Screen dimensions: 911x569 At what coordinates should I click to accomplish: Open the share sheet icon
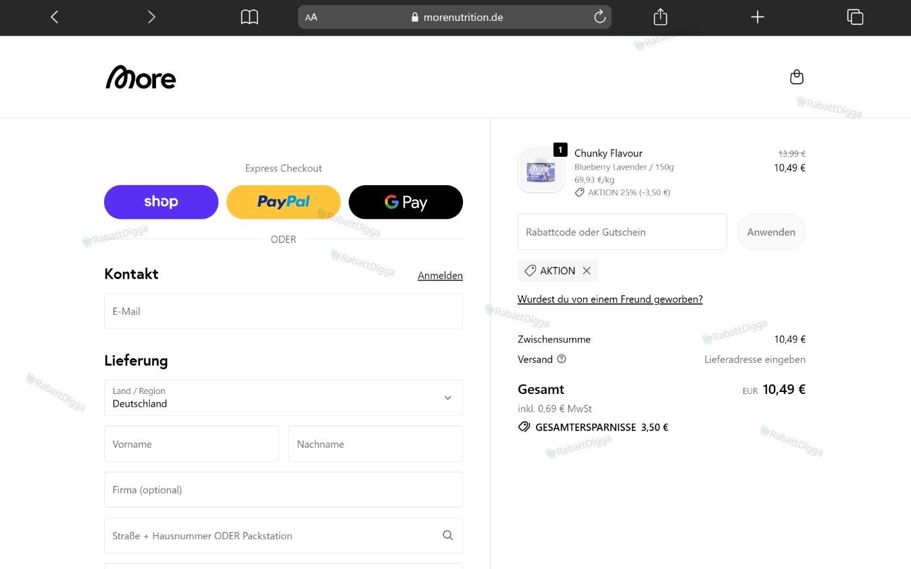point(660,17)
